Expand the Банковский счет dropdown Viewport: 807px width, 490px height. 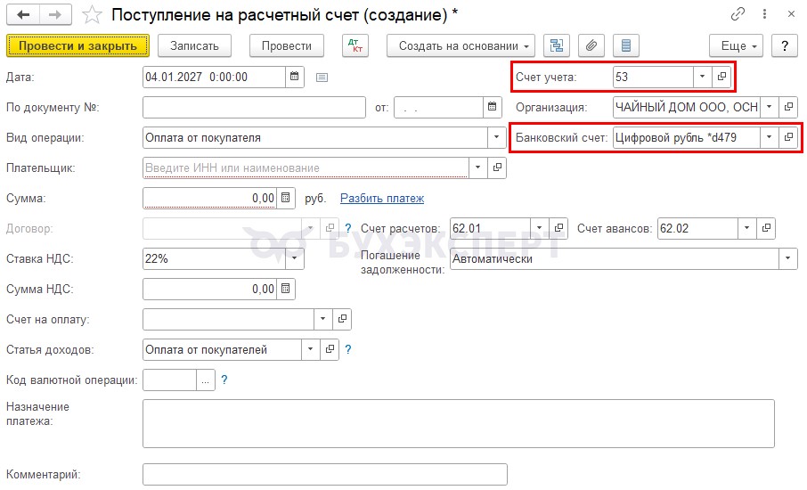[x=769, y=137]
